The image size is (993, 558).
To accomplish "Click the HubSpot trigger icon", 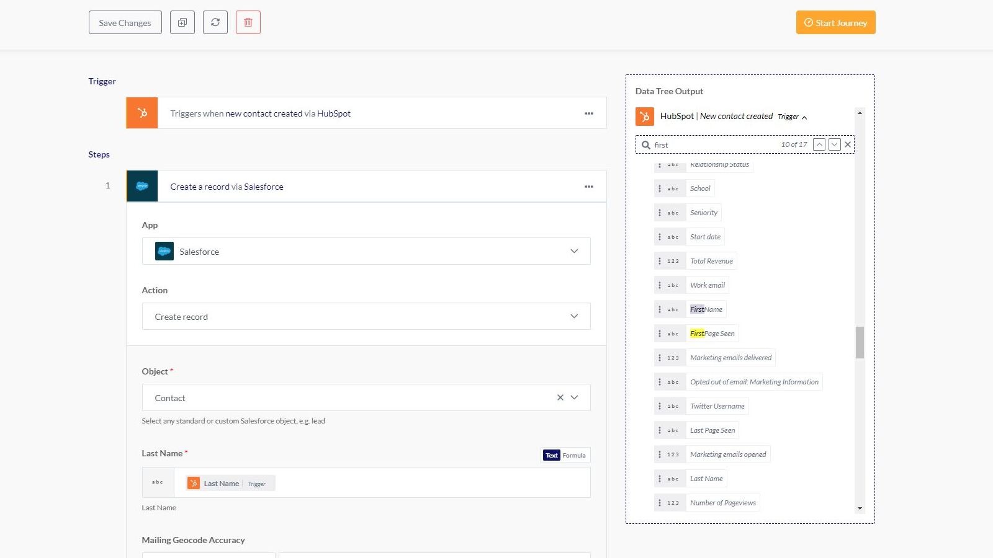I will 142,112.
